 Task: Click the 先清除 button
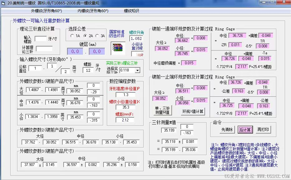(x=227, y=129)
